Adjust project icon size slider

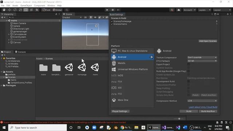[x=179, y=119]
